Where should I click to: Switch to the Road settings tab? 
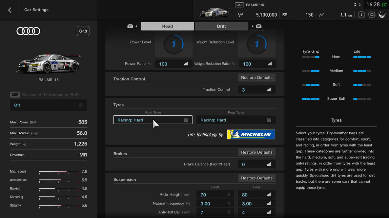[167, 26]
